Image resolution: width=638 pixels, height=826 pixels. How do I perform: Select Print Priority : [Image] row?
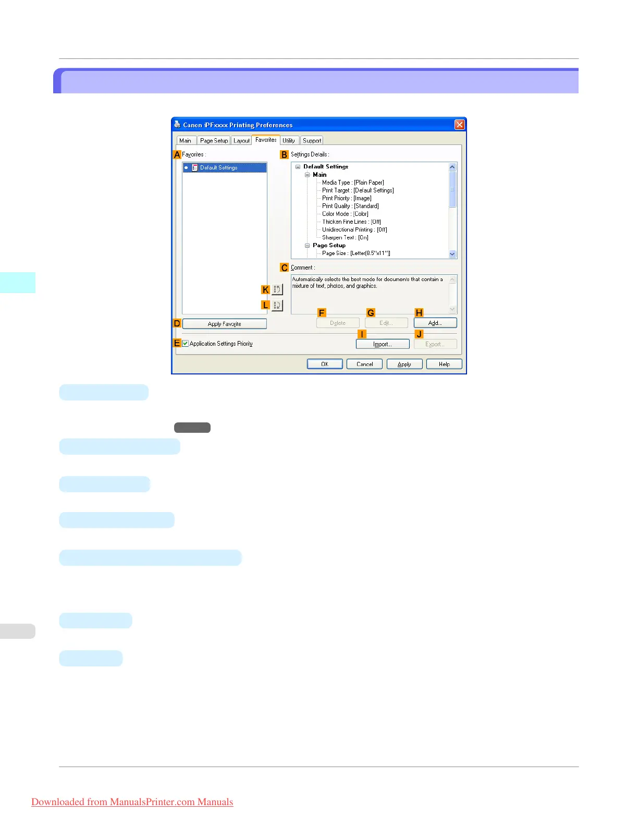click(347, 198)
